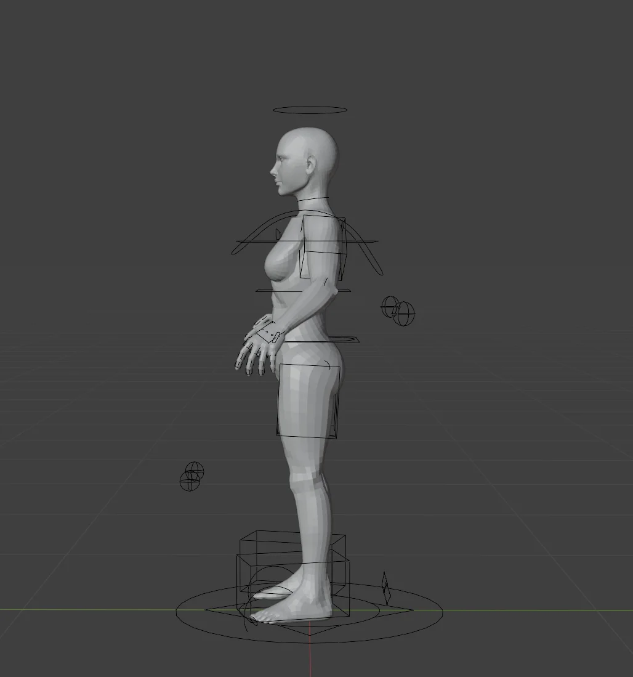Click the foot control box around the feet
Screen dimensions: 633x677
[x=292, y=554]
